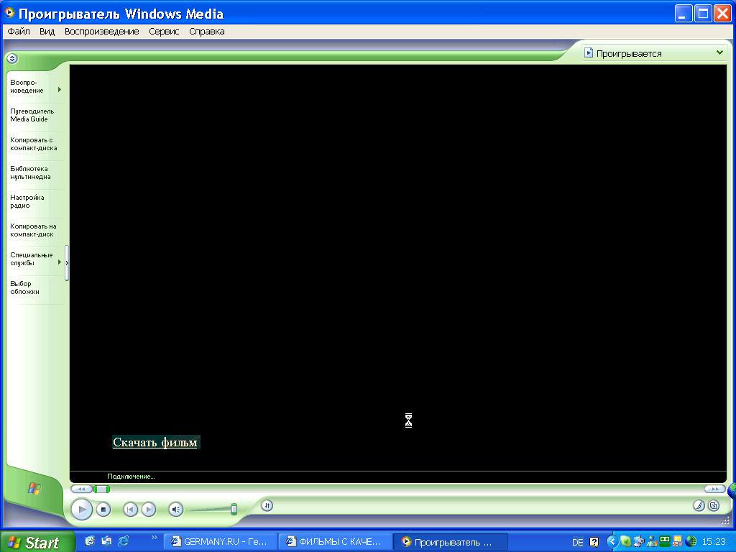
Task: Click the help question mark tray icon
Action: point(594,542)
